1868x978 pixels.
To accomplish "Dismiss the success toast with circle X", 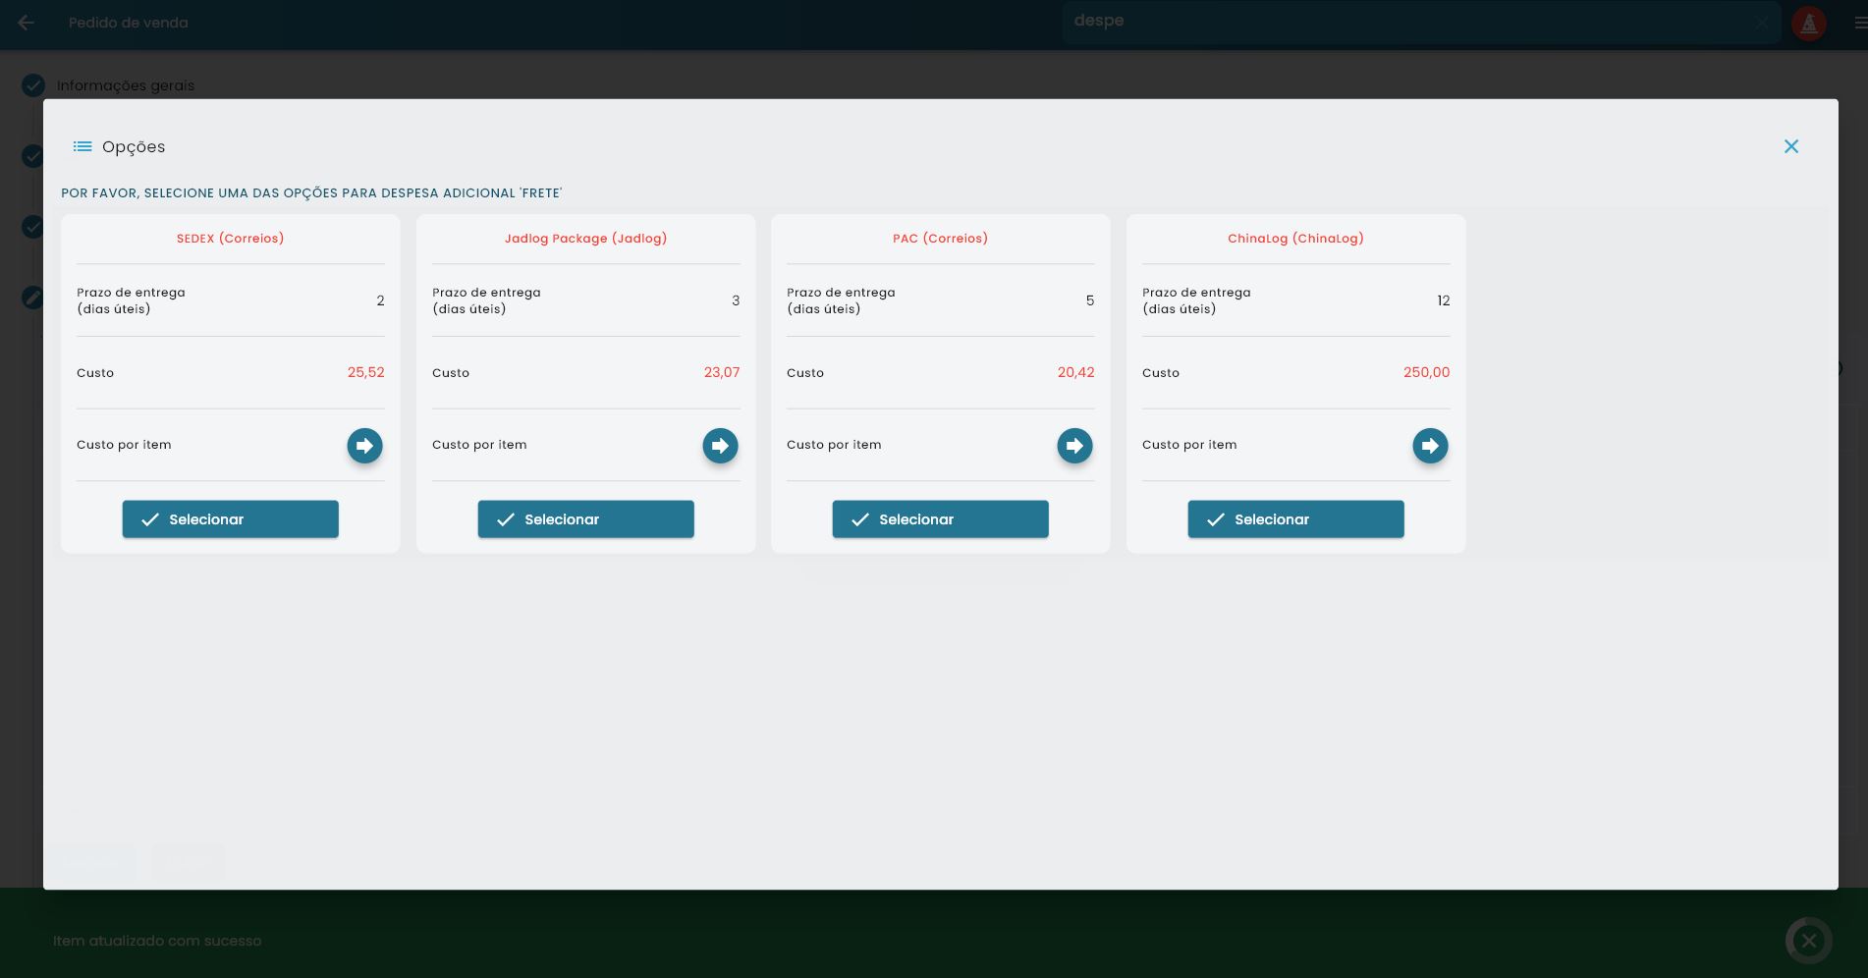I will (1809, 941).
